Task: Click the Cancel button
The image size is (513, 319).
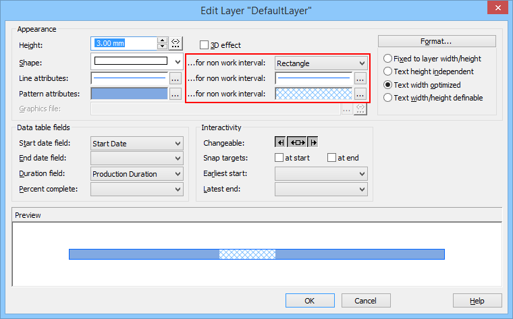Action: pos(366,300)
